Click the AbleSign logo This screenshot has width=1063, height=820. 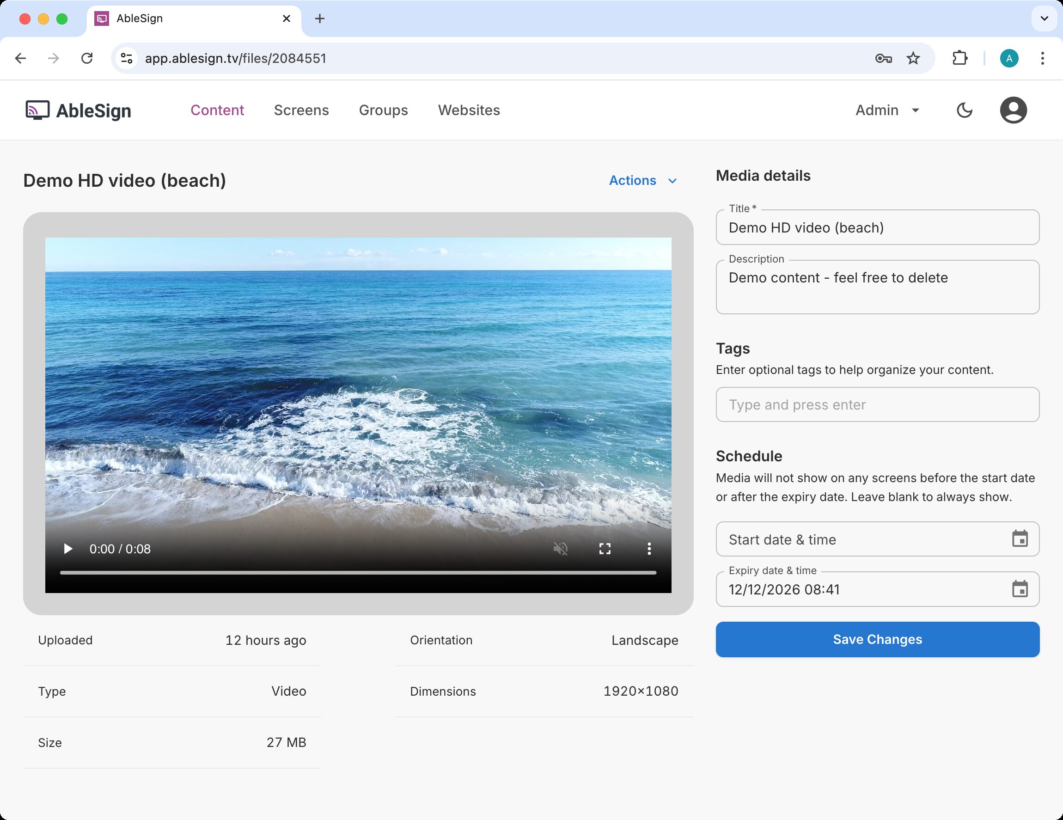coord(79,110)
